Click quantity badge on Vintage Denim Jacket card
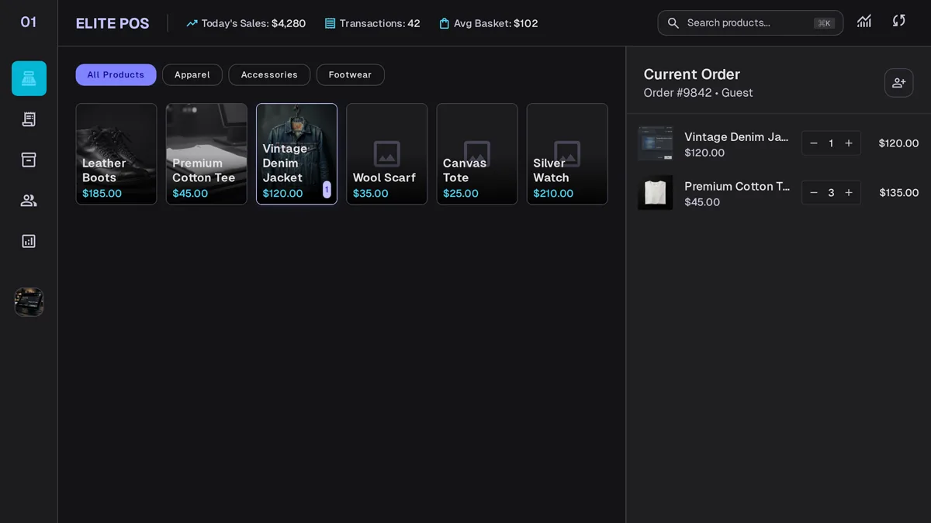The width and height of the screenshot is (931, 523). point(327,190)
